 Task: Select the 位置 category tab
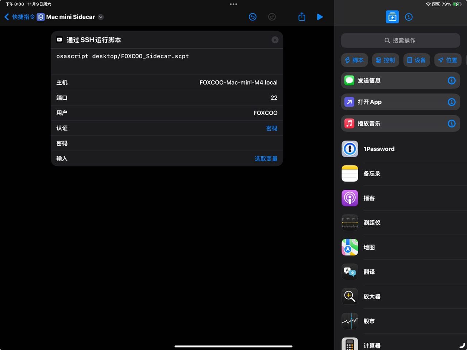coord(448,60)
